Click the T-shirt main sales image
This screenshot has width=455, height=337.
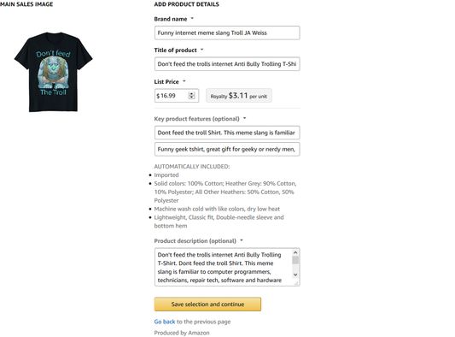pyautogui.click(x=54, y=72)
